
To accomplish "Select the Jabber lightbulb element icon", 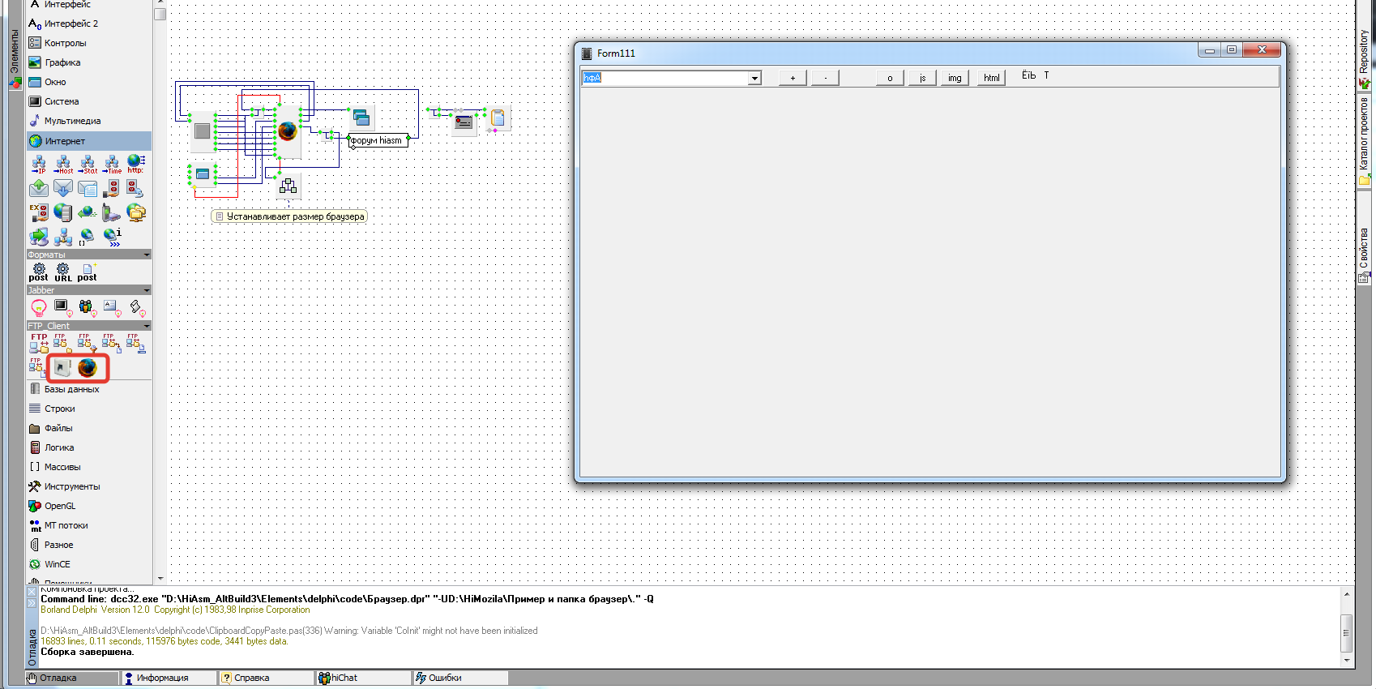I will click(38, 307).
